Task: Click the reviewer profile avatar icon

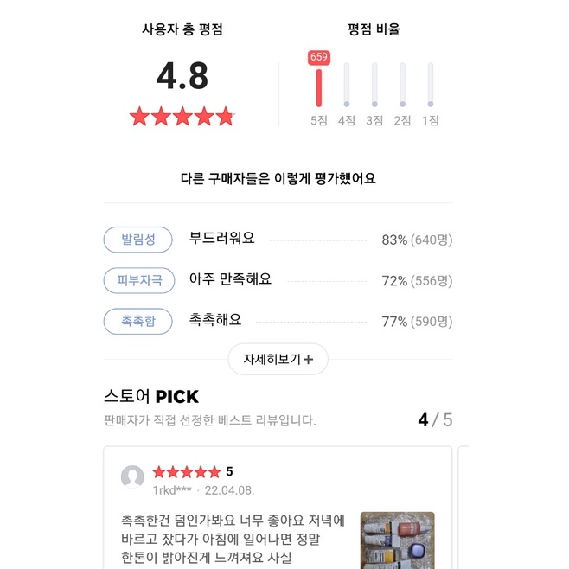Action: 132,478
